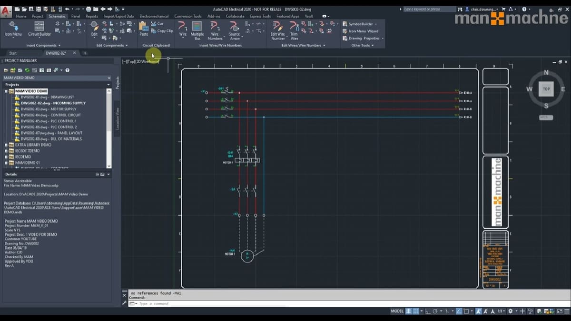
Task: Click the Customization menu icon in status bar
Action: pyautogui.click(x=567, y=311)
